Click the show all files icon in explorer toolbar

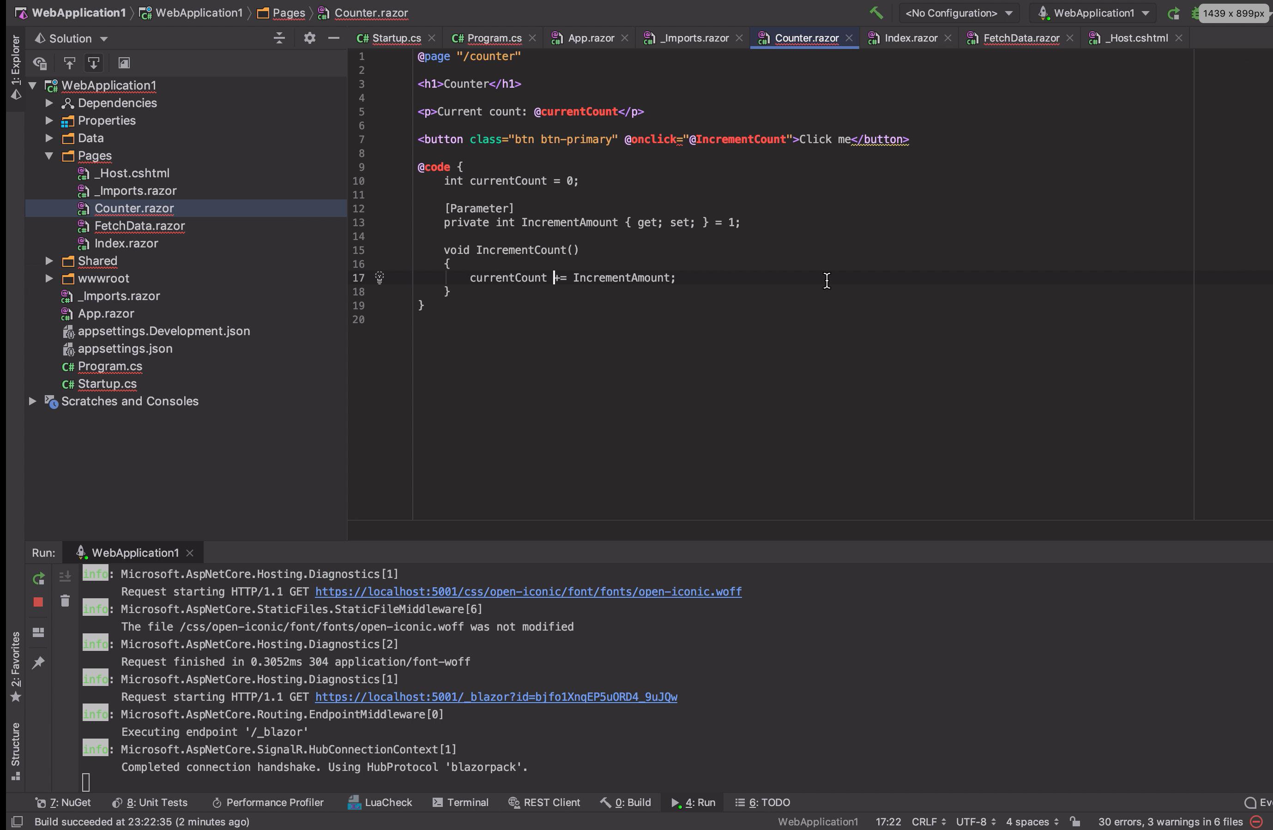click(124, 63)
